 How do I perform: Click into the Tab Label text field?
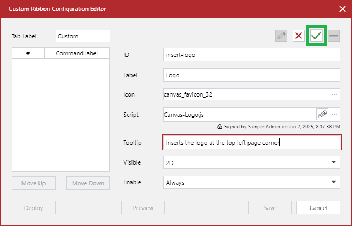[82, 36]
